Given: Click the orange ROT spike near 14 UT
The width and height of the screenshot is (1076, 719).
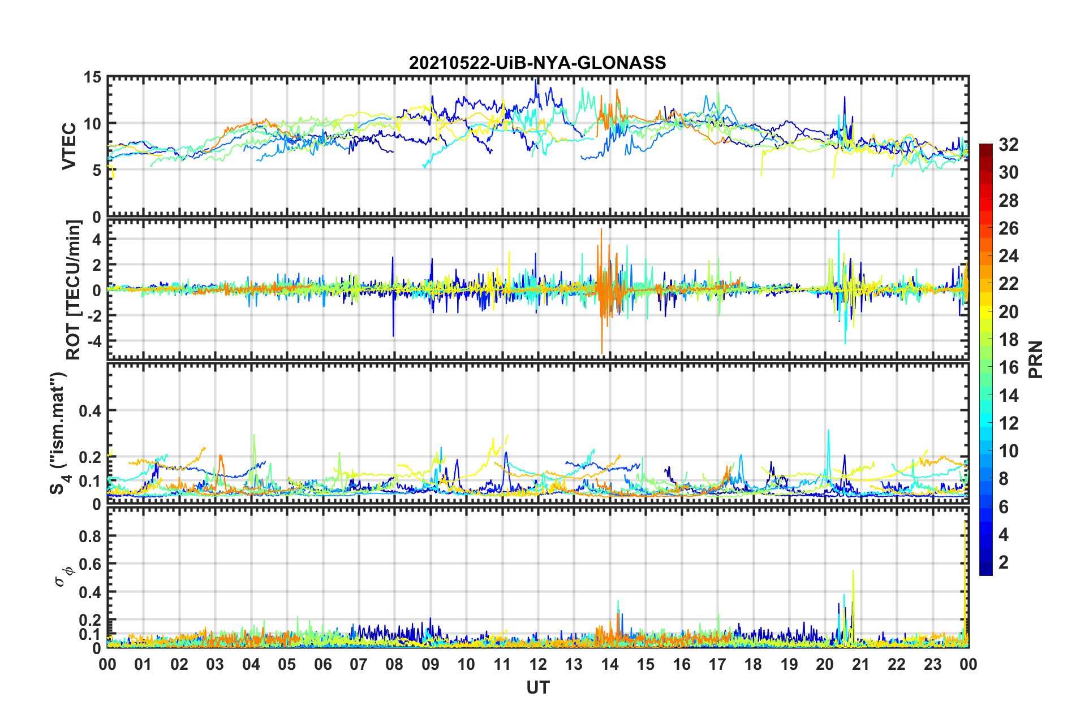Looking at the screenshot, I should pos(602,291).
